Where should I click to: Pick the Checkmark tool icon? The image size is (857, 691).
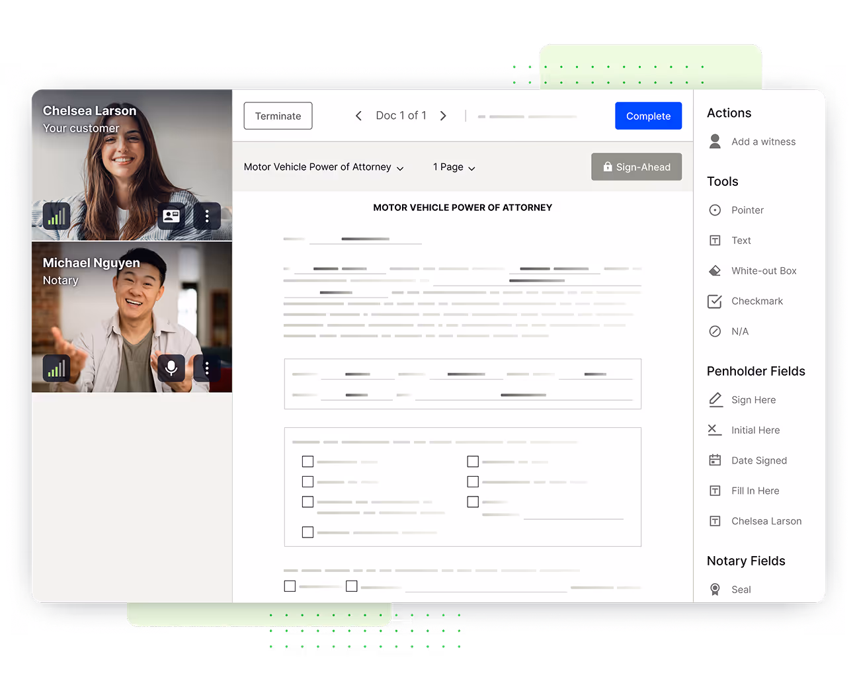click(x=715, y=302)
